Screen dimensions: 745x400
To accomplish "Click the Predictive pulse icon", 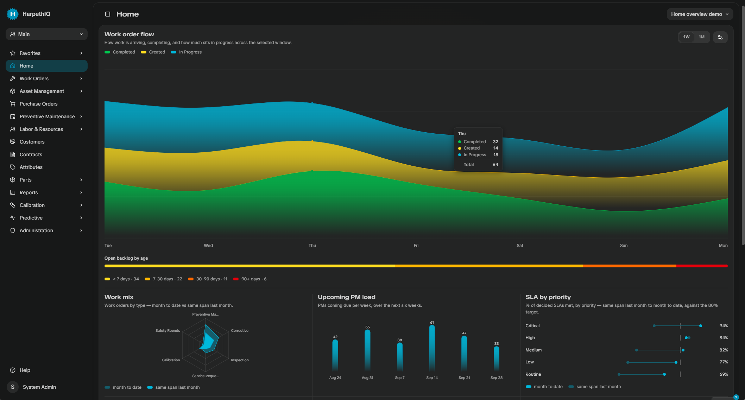I will (13, 218).
